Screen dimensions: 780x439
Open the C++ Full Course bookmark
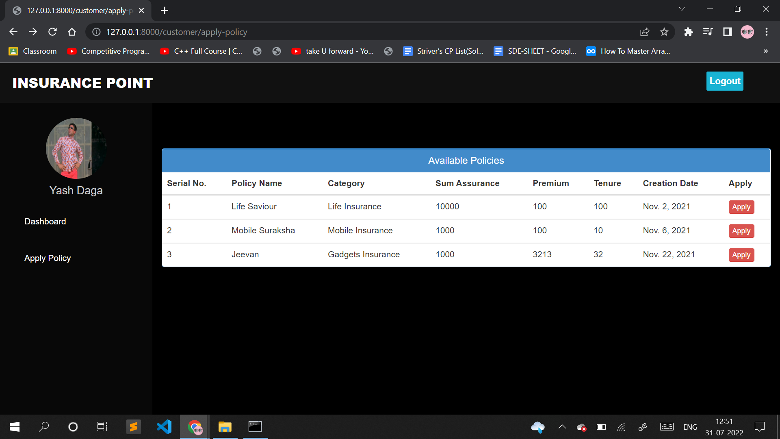click(201, 51)
